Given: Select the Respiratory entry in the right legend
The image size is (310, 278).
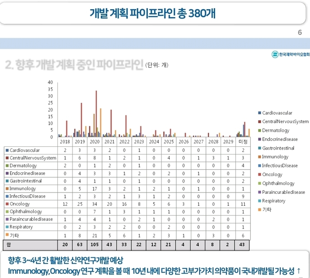Looking at the screenshot, I should pos(274,201).
